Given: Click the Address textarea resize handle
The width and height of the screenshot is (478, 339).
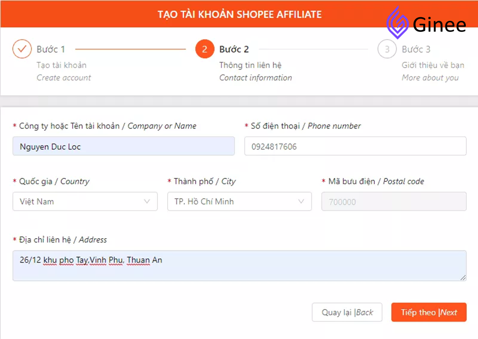Looking at the screenshot, I should point(463,277).
